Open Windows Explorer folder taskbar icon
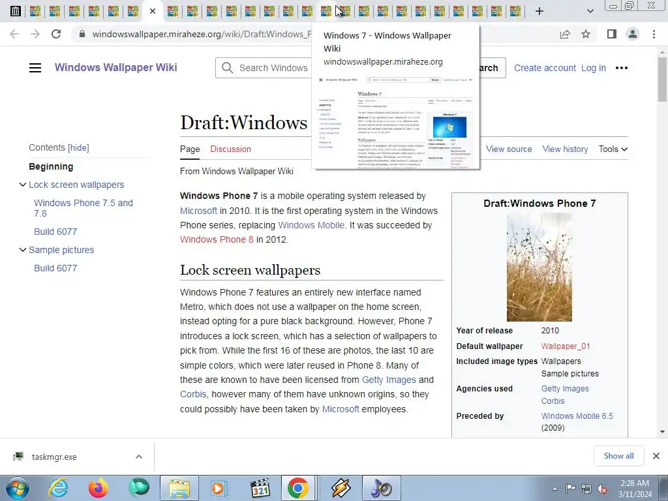 (x=179, y=488)
